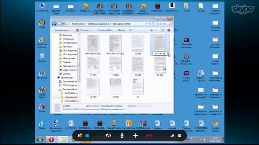Select DVD RW дисковод in the navigation pane
259x145 pixels.
click(68, 85)
